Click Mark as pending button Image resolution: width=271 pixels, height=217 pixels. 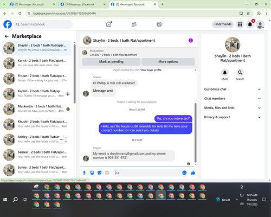tap(111, 62)
